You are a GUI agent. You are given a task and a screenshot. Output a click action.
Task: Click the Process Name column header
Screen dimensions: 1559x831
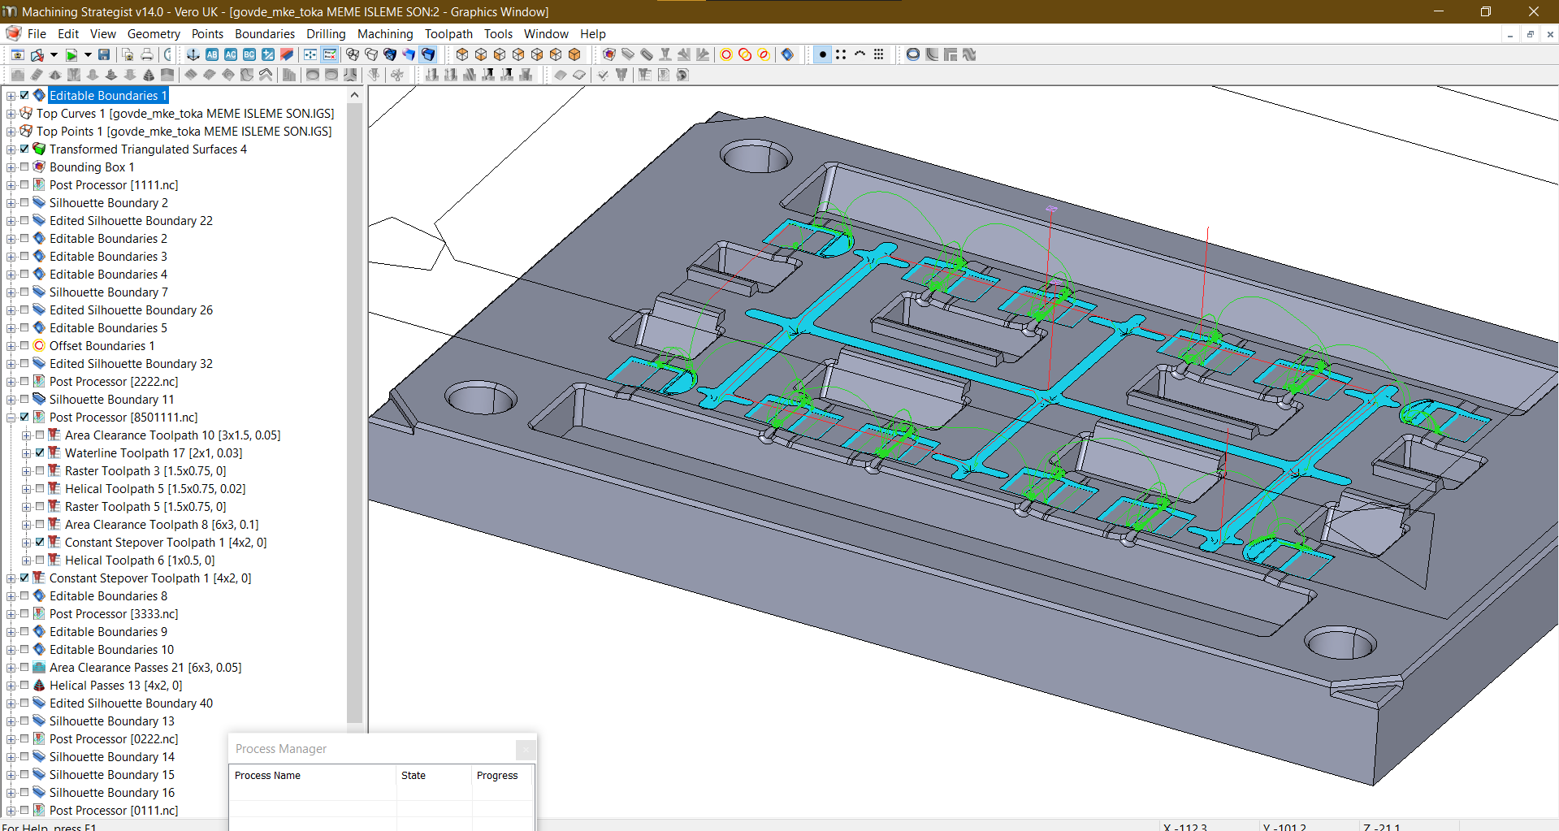coord(313,776)
